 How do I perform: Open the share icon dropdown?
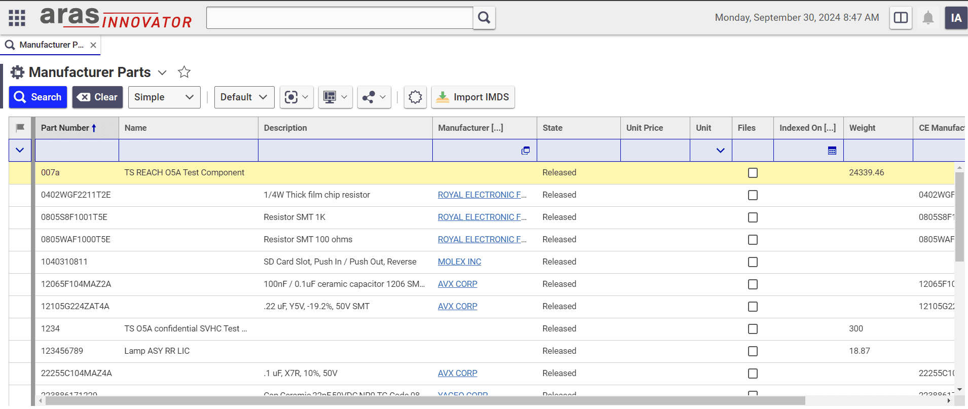374,97
